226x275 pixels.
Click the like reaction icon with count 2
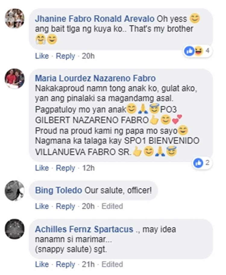point(198,163)
